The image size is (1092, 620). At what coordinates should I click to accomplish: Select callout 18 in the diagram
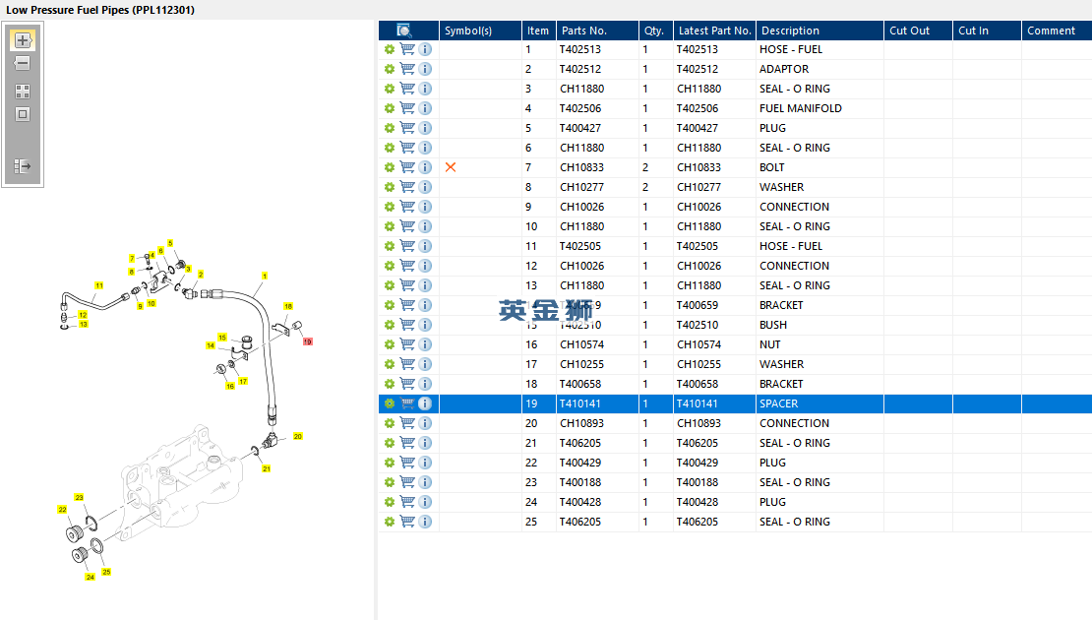pos(287,306)
